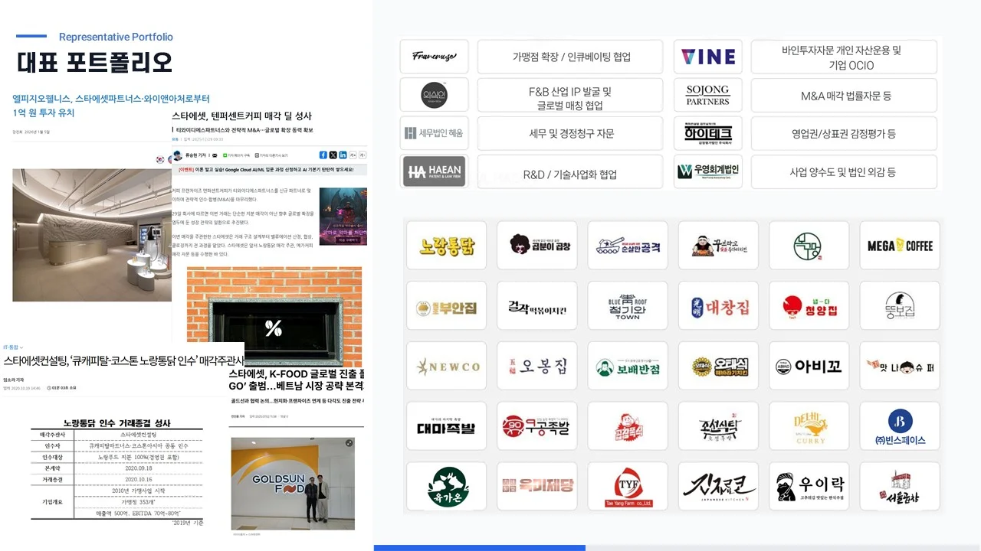Screen dimensions: 981x551
Task: Click the TYF Tae Yang Farm logo
Action: pos(628,486)
